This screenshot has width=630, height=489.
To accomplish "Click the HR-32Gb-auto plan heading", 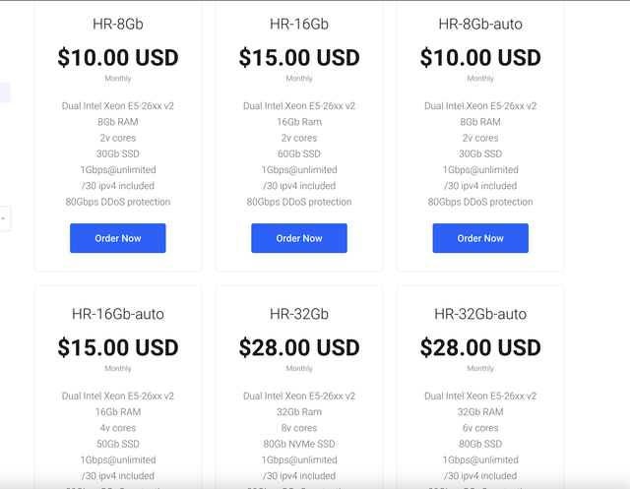I will (479, 314).
